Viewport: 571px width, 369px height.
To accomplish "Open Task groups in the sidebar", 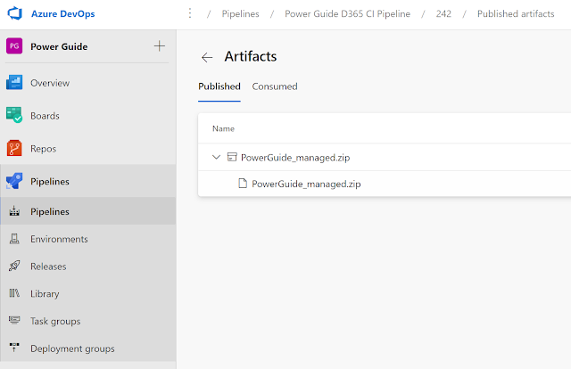I will [x=55, y=322].
